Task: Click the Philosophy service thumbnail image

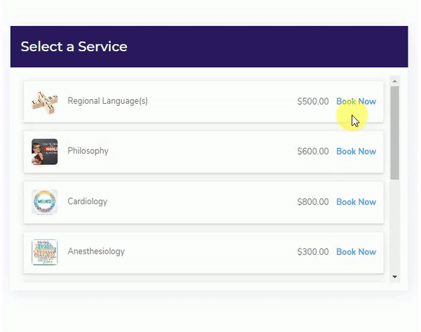Action: (x=45, y=152)
